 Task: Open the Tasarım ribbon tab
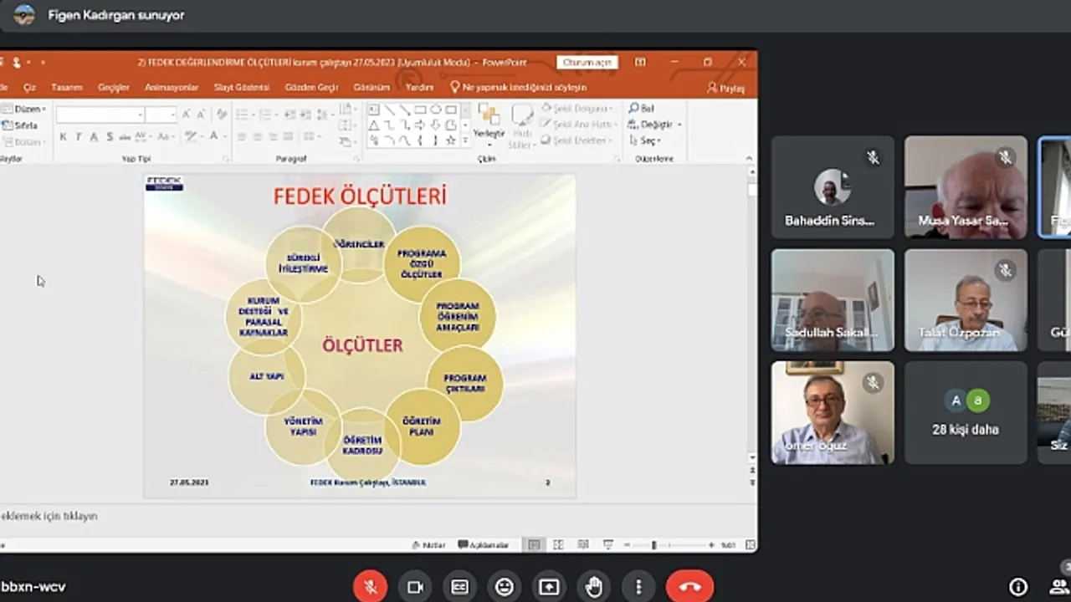[66, 87]
